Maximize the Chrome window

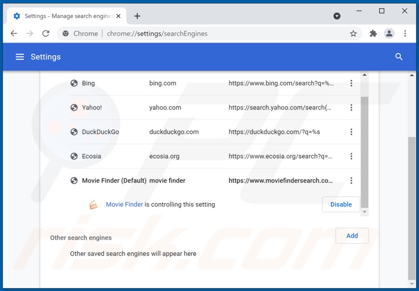[x=381, y=11]
